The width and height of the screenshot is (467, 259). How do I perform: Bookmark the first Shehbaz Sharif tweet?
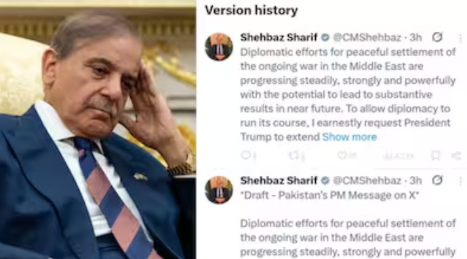pos(435,155)
